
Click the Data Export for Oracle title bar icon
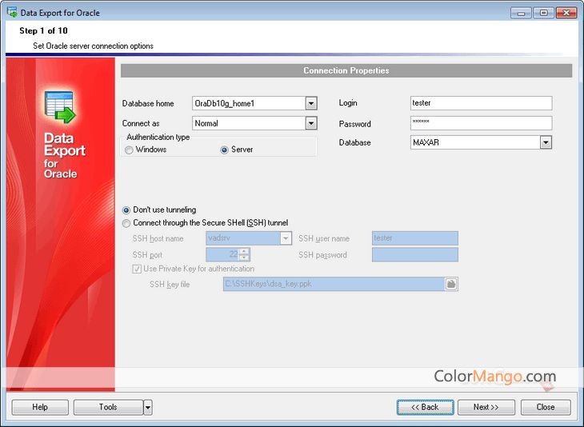12,12
